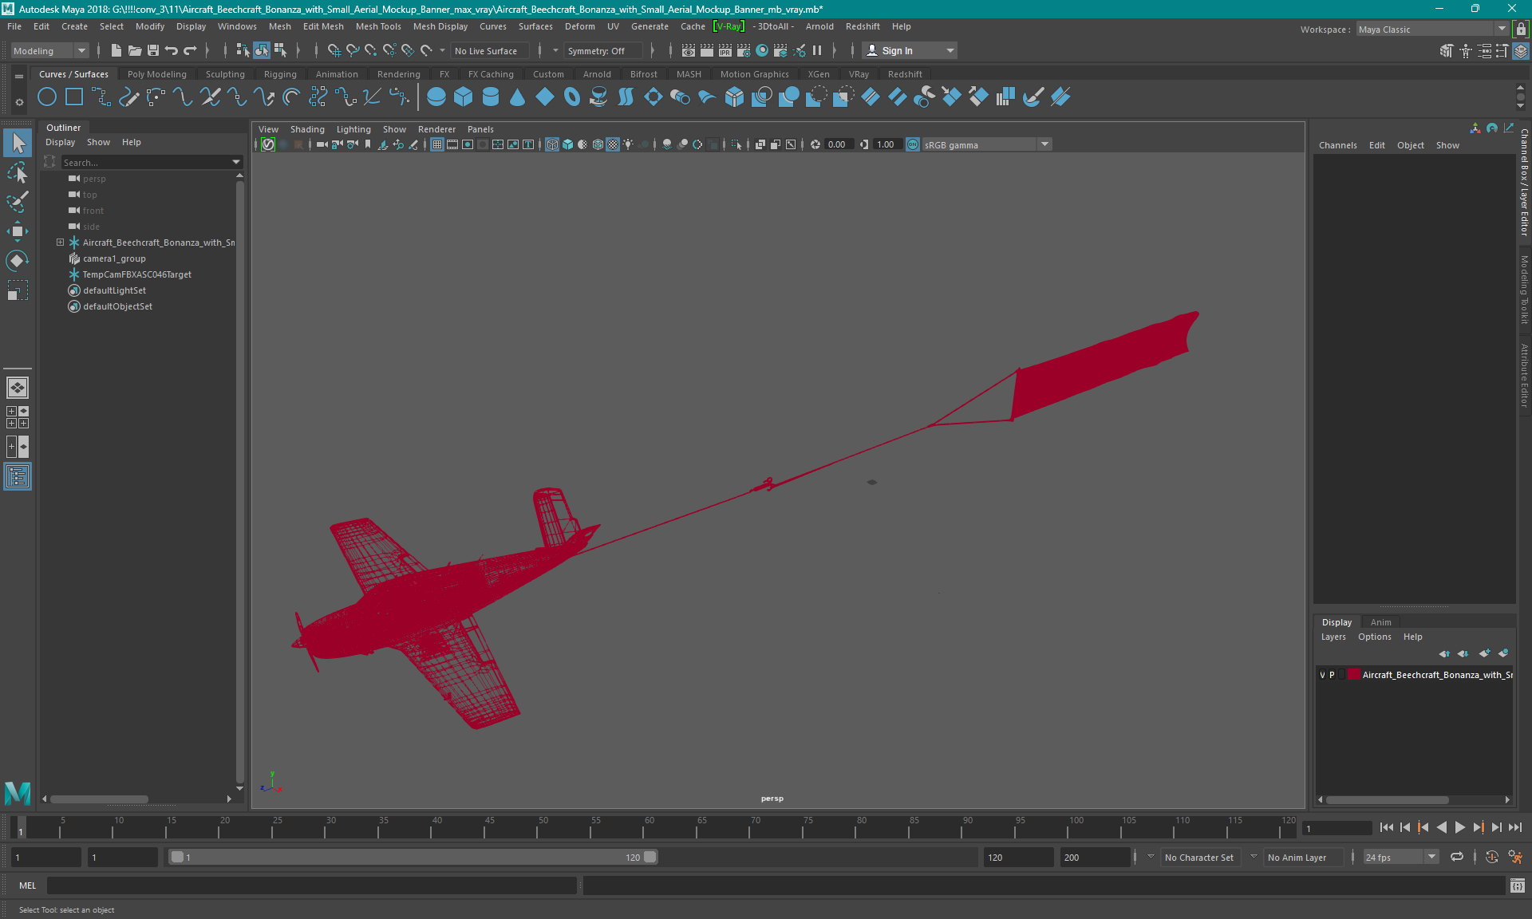1532x919 pixels.
Task: Toggle the timeline loop playback button
Action: (1457, 857)
